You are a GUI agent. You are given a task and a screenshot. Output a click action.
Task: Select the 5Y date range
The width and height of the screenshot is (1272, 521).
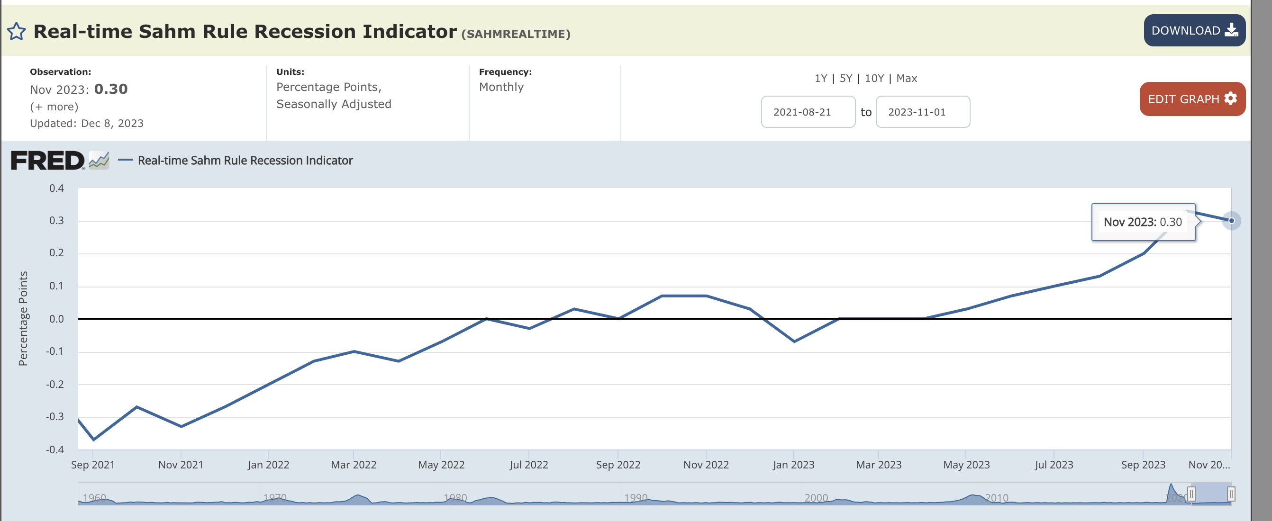[845, 79]
